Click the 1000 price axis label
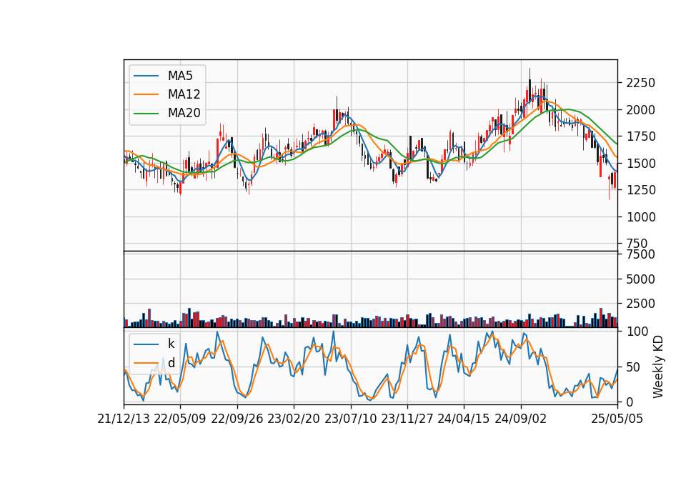The image size is (686, 493). (640, 217)
